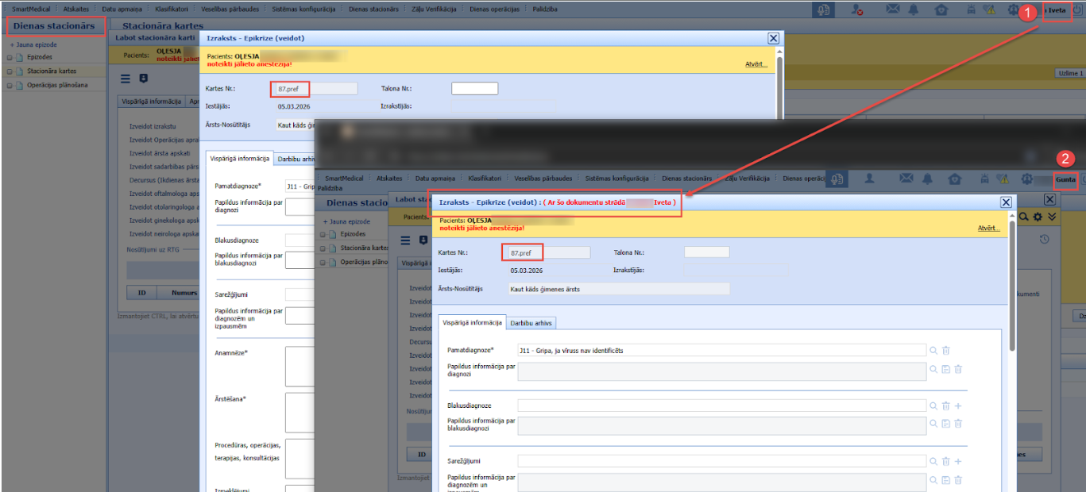Click the plus icon beside Blakusdiagnoze field
The image size is (1086, 492).
click(x=958, y=406)
